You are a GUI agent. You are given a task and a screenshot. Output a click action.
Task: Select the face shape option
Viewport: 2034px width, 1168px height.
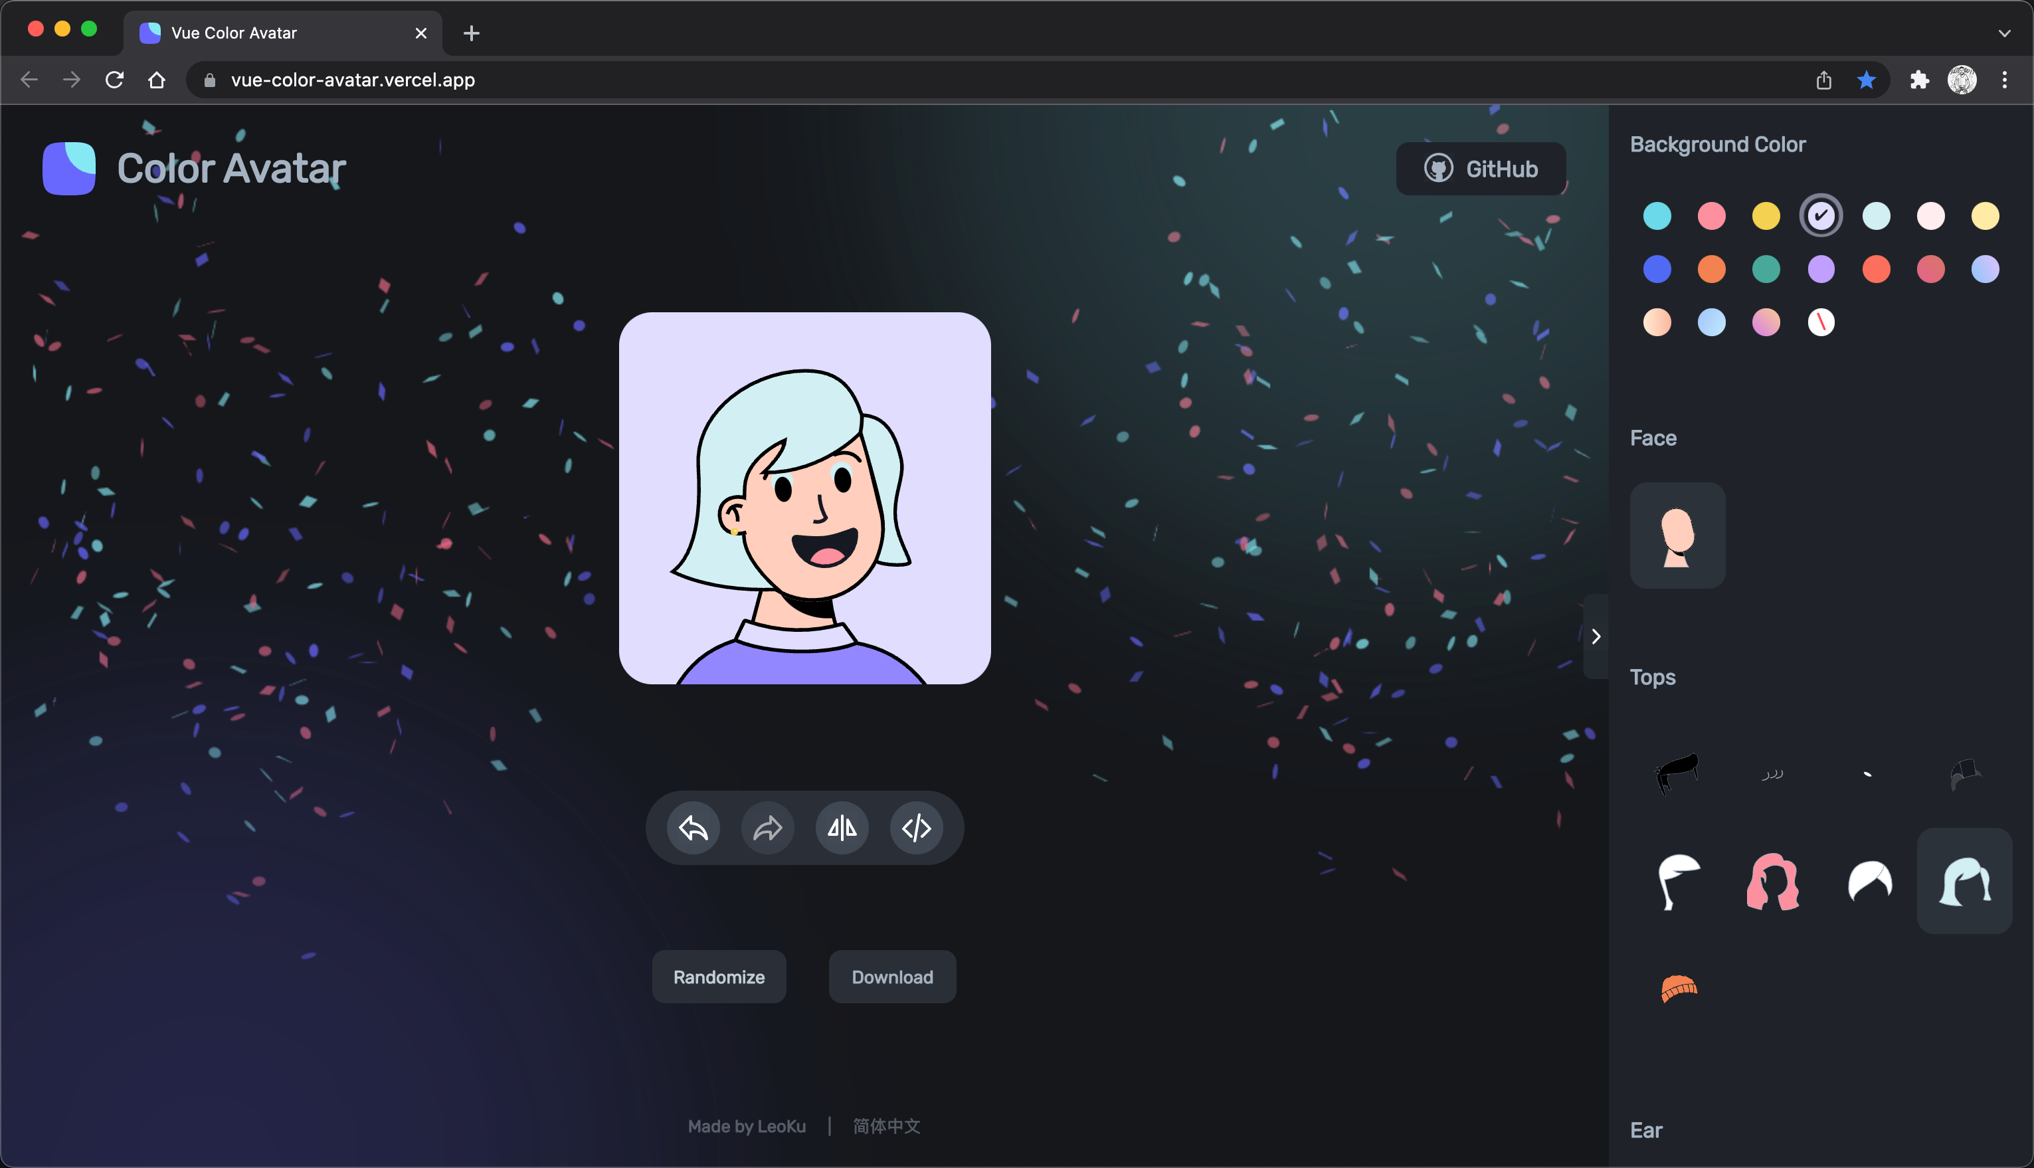pos(1677,535)
